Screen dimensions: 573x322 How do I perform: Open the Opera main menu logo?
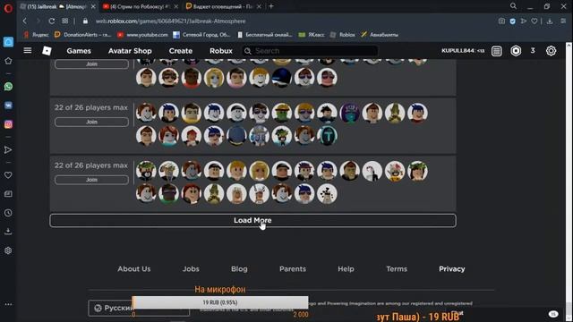click(8, 8)
